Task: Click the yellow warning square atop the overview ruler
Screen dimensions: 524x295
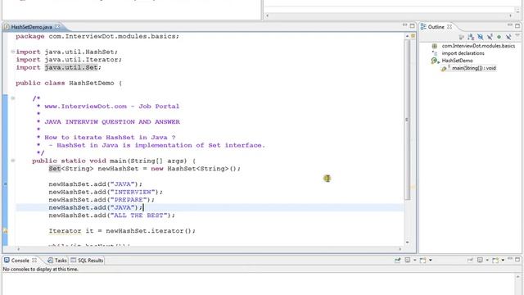Action: 413,35
